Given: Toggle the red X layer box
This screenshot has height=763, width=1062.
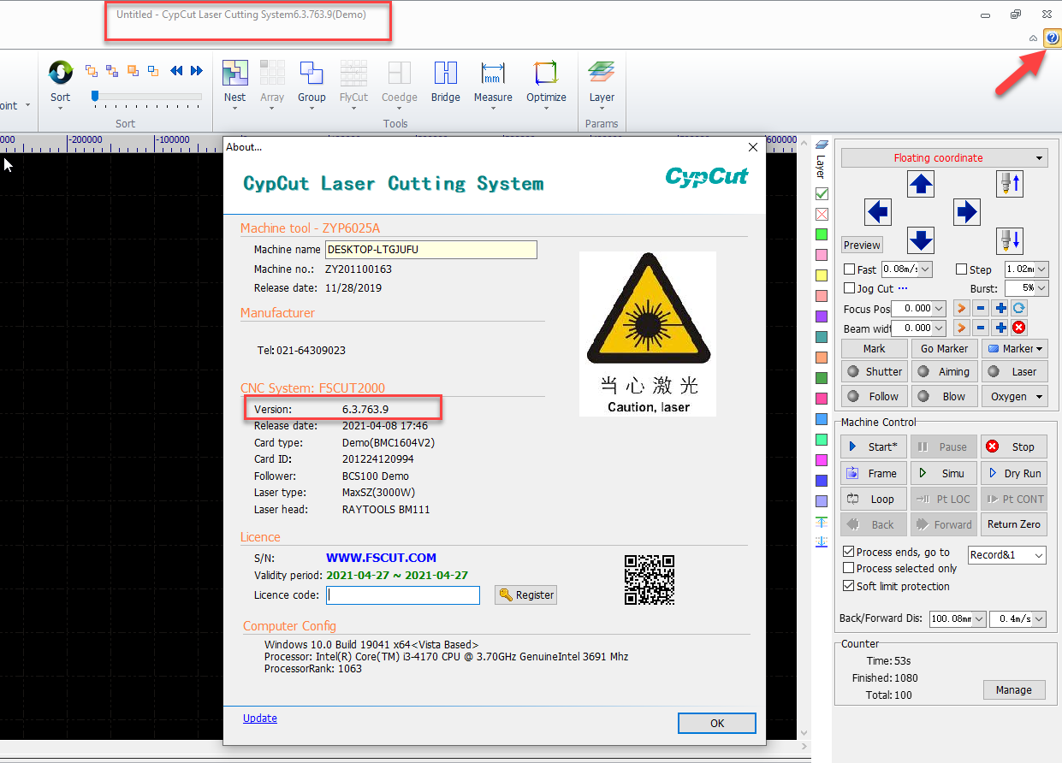Looking at the screenshot, I should 822,215.
